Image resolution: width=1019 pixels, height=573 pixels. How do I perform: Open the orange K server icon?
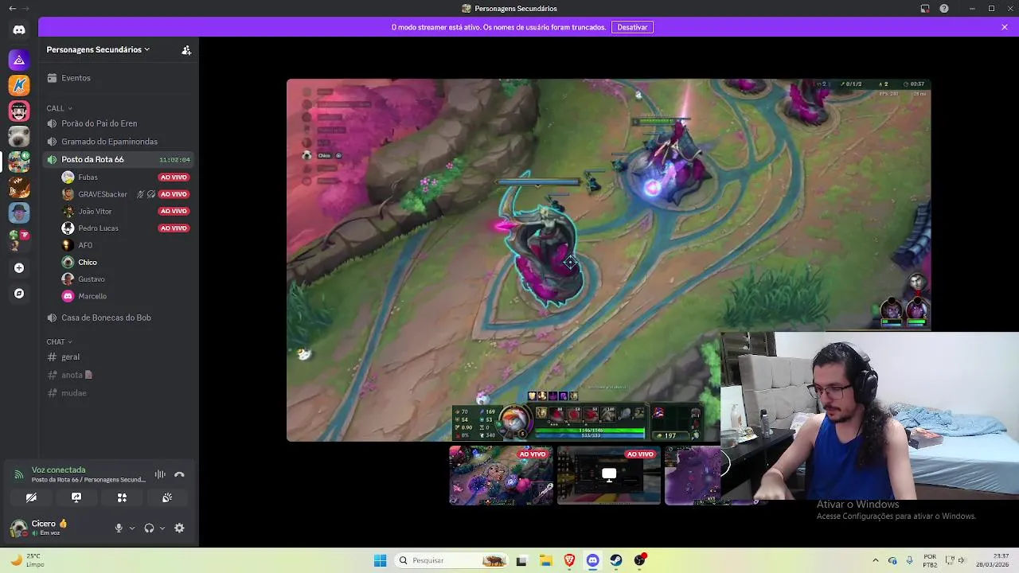(x=19, y=85)
